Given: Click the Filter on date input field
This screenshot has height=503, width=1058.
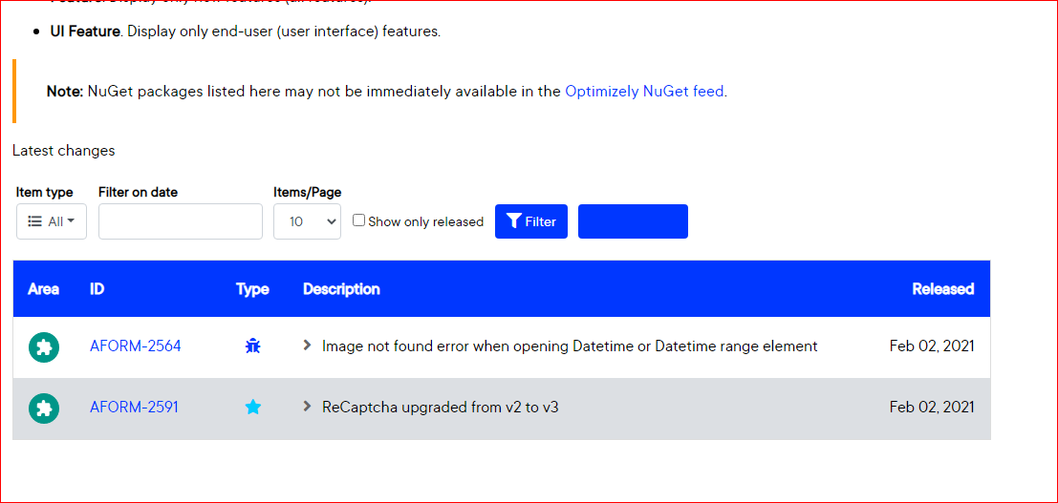Looking at the screenshot, I should coord(180,221).
